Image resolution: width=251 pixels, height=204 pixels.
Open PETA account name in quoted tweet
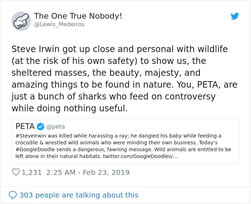[x=25, y=126]
